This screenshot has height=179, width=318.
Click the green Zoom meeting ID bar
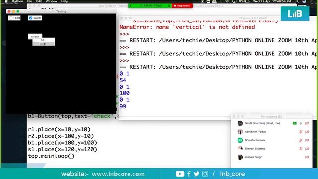coord(150,6)
